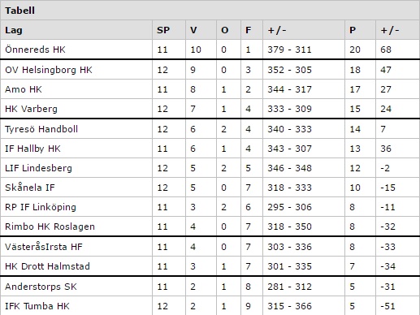The image size is (420, 315).
Task: Select OV Helsingborg HK row
Action: click(x=210, y=70)
